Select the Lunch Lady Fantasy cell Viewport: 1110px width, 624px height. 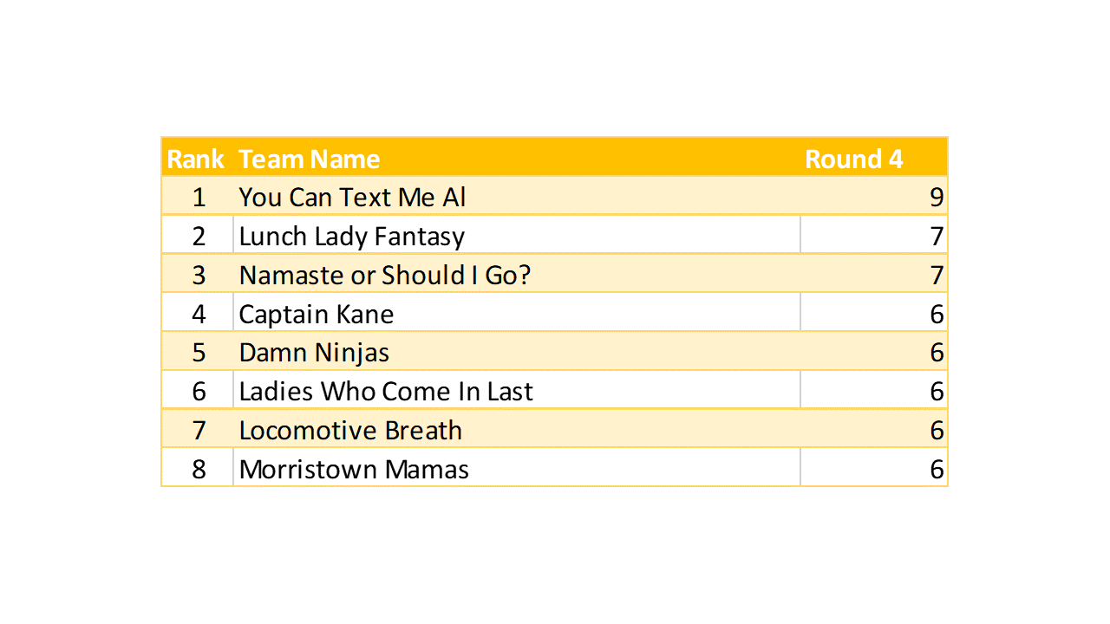point(352,237)
